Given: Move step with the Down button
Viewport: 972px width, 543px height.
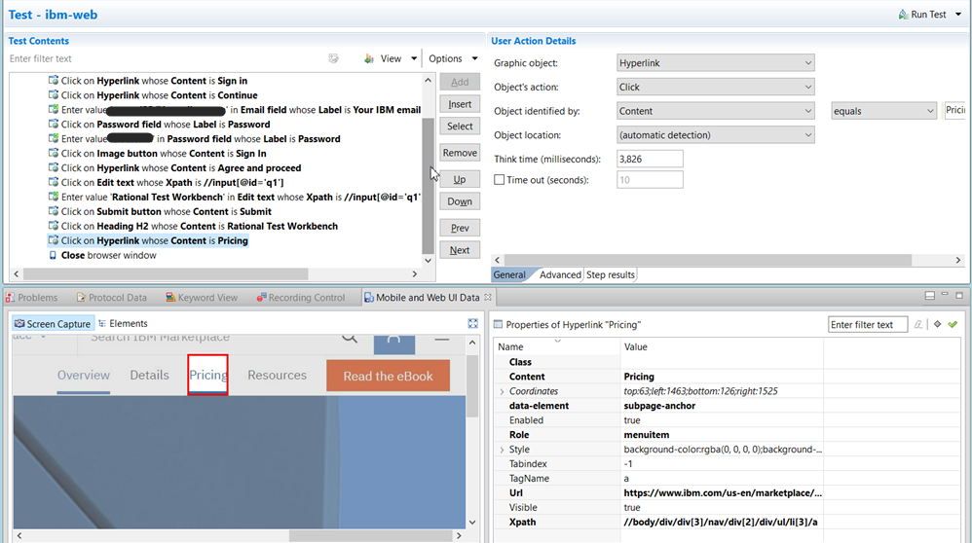Looking at the screenshot, I should [460, 201].
